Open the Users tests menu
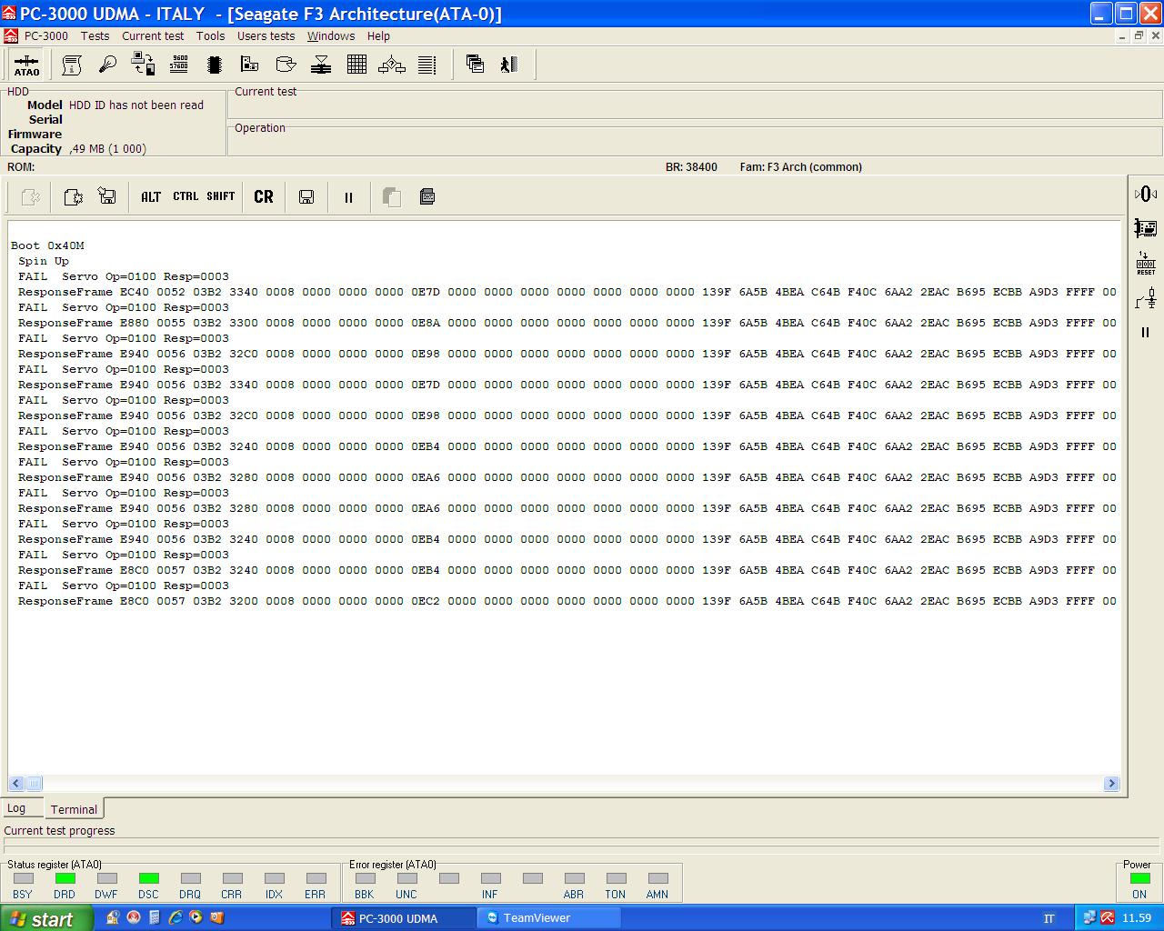Image resolution: width=1164 pixels, height=931 pixels. 266,36
